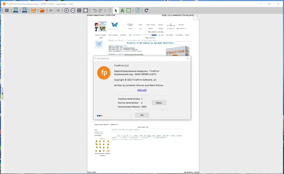Save the job with floppy icon

click(33, 11)
